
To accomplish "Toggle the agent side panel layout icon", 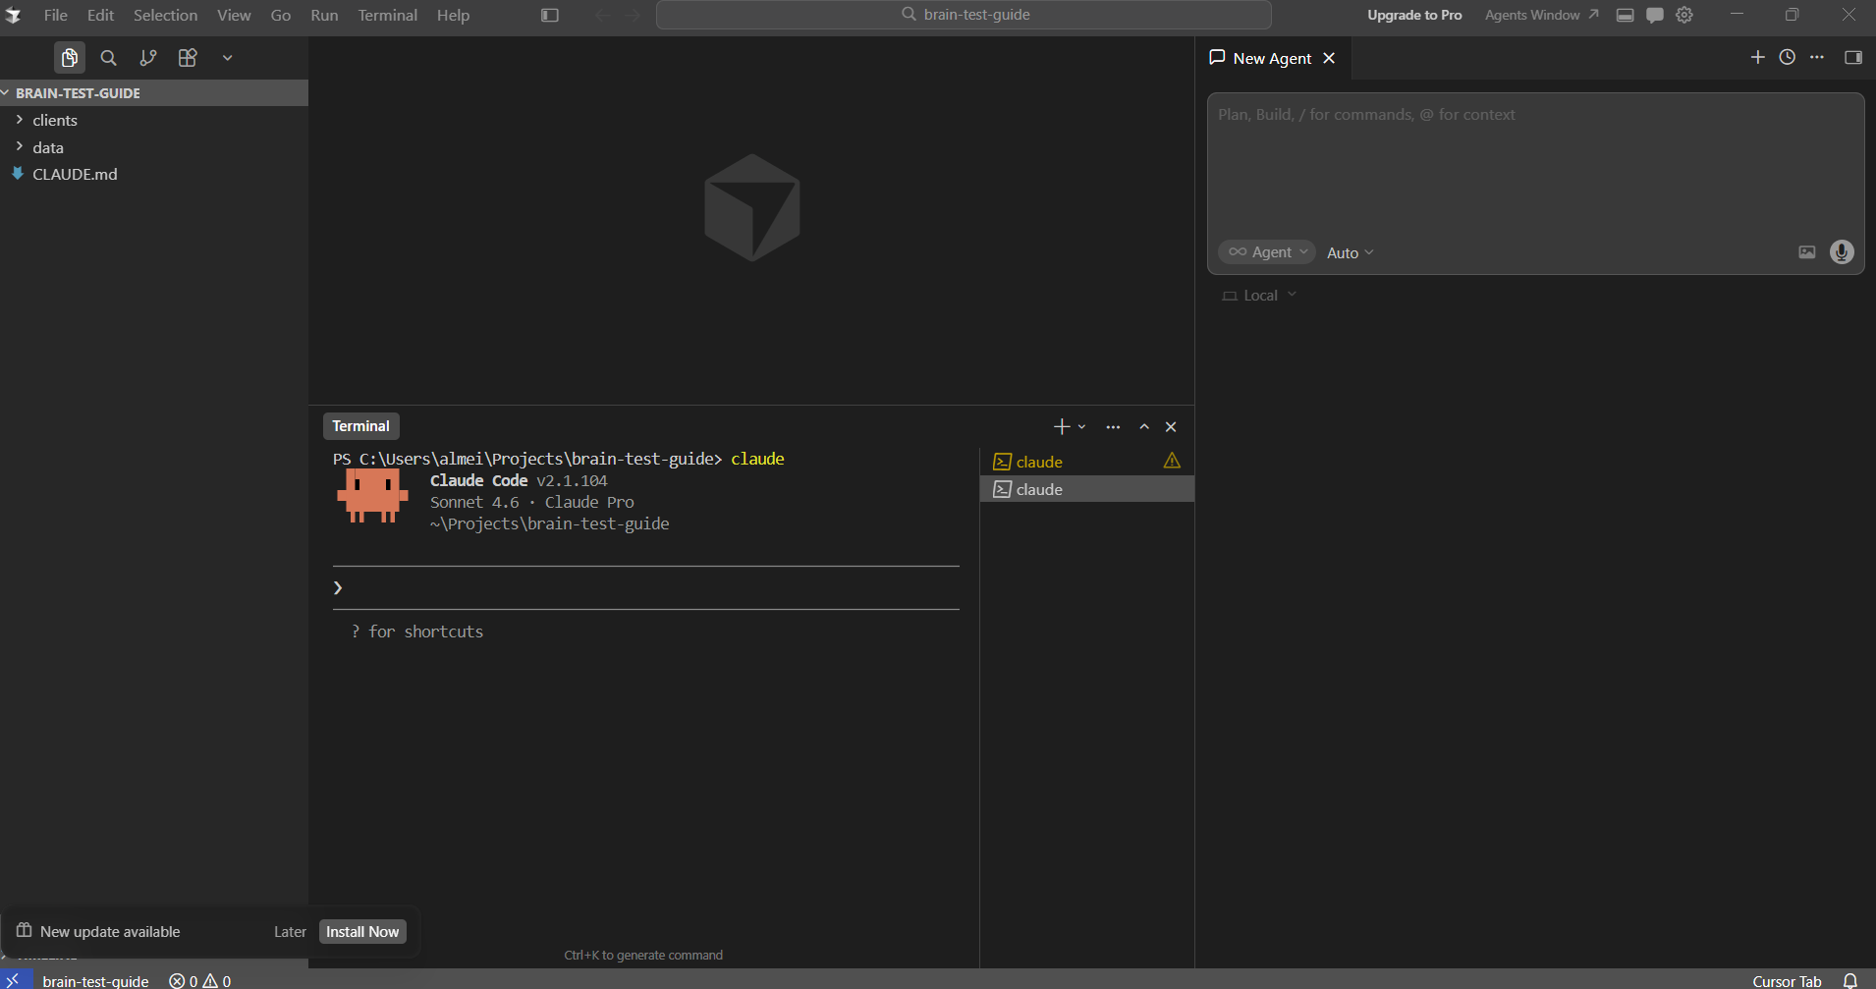I will [x=1853, y=57].
